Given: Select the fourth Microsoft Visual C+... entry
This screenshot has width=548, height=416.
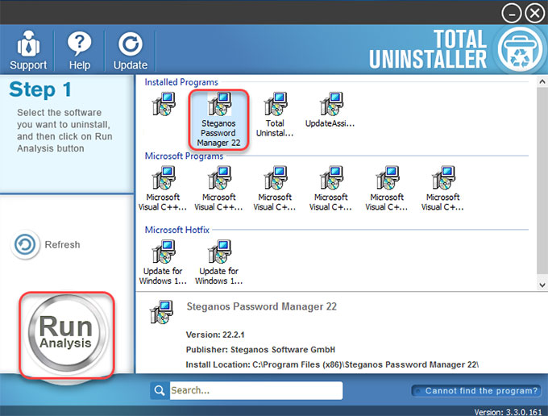Looking at the screenshot, I should (x=331, y=189).
